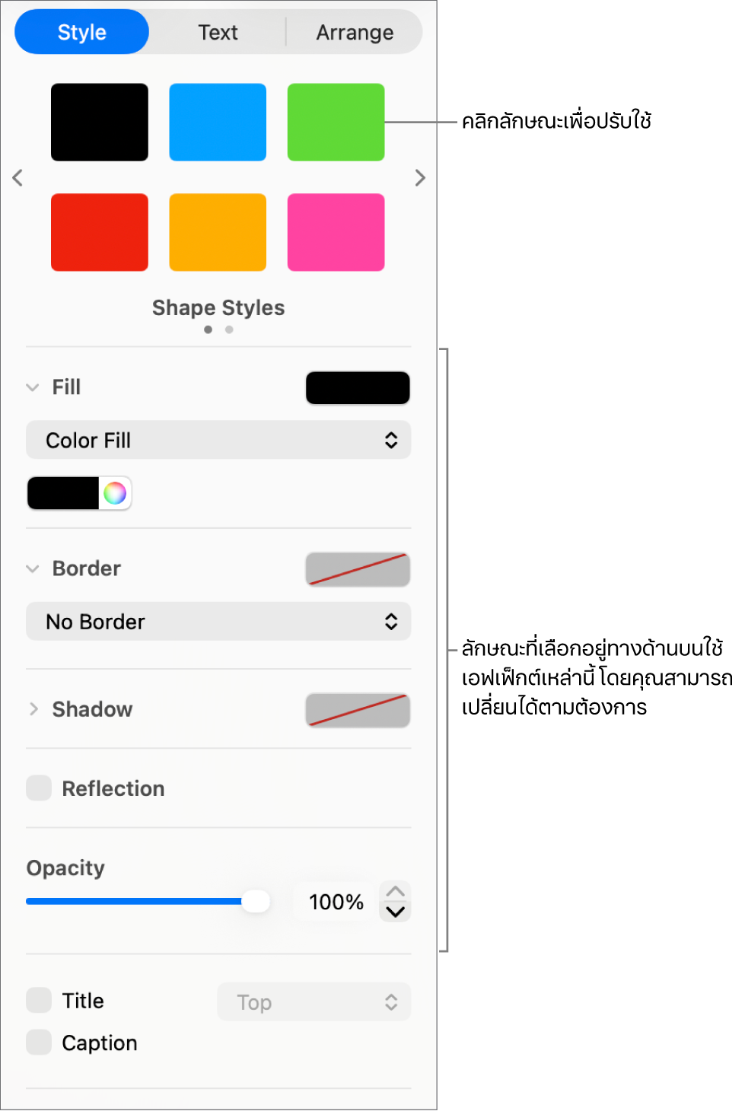Show next page of shape styles
Screen dimensions: 745x1111
[x=420, y=178]
